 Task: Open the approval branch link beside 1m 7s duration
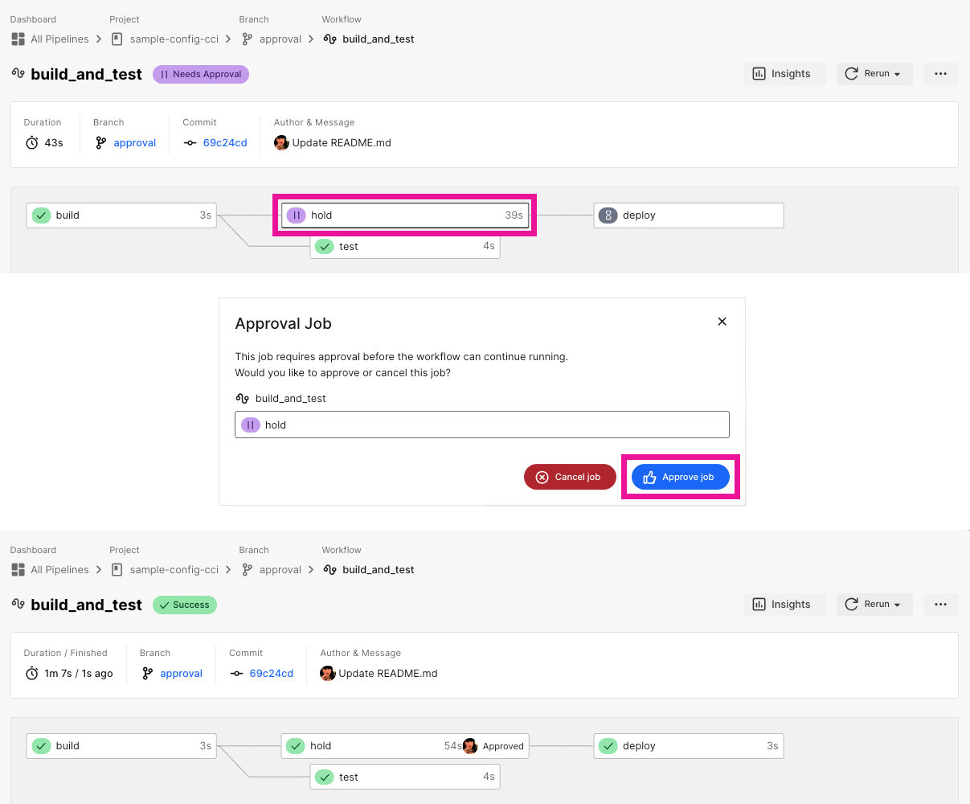[x=181, y=674]
